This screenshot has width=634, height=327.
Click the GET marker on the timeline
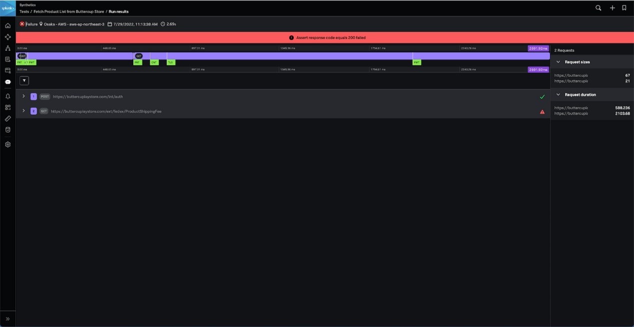(x=139, y=56)
